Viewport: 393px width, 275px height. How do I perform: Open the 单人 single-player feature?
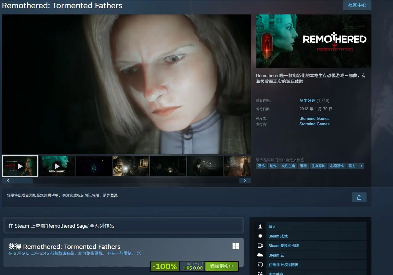(272, 227)
